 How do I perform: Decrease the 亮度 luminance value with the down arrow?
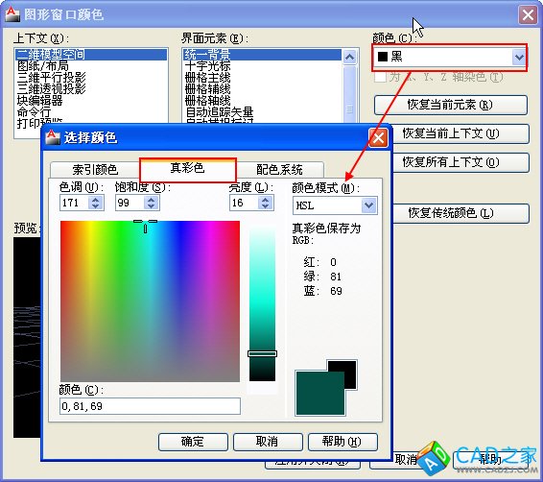(266, 206)
